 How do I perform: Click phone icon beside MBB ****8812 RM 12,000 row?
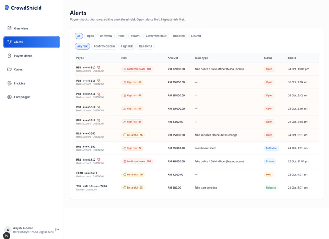coord(98,68)
